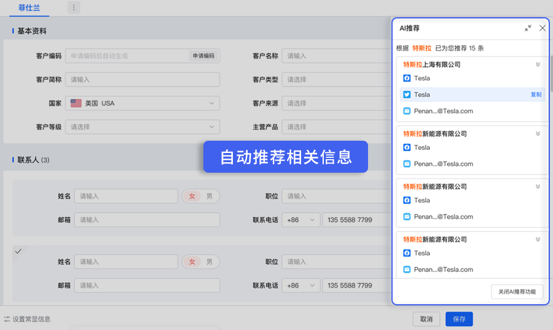553x330 pixels.
Task: Click the second contact phone number field
Action: [357, 285]
